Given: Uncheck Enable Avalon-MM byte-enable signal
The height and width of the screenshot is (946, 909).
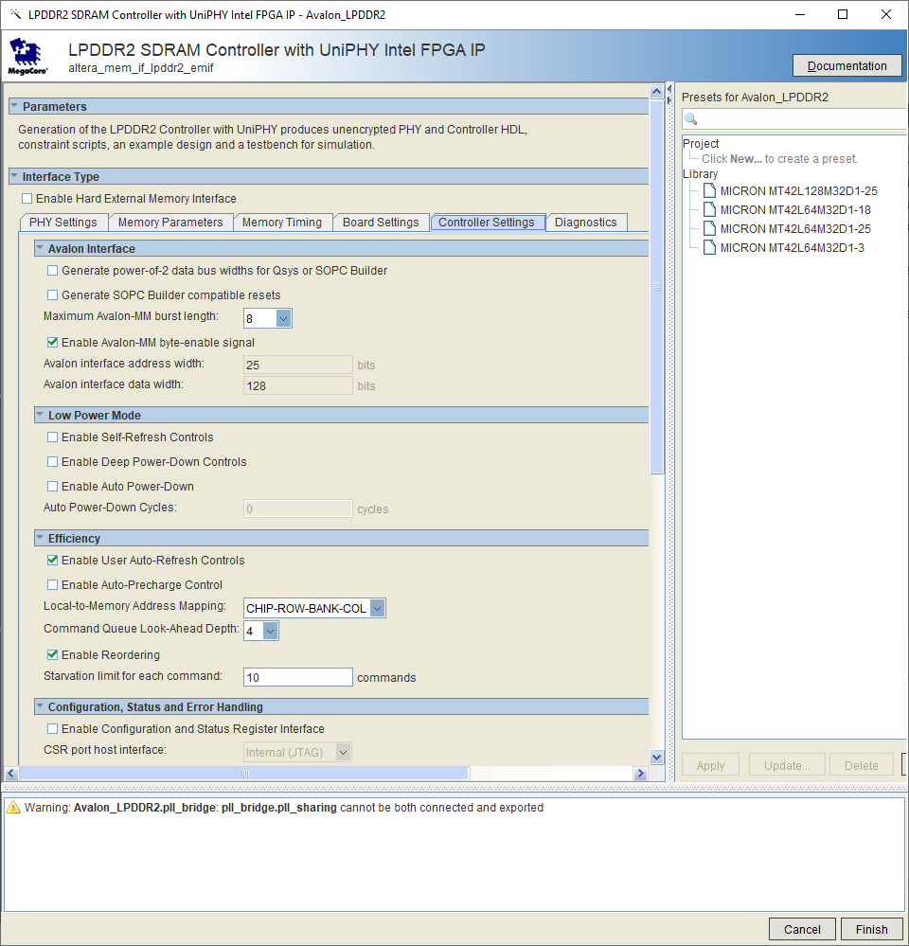Looking at the screenshot, I should (52, 343).
